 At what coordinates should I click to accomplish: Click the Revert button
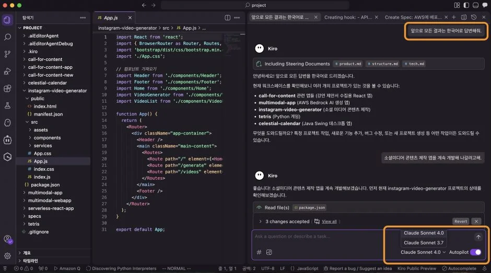(x=461, y=221)
